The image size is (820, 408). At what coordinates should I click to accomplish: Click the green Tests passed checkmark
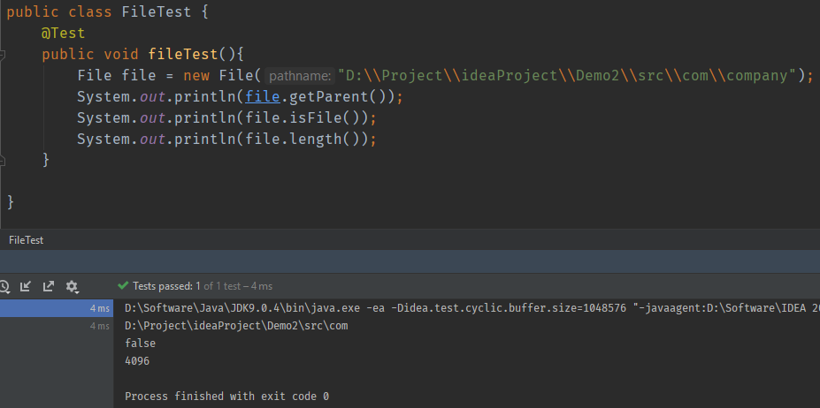(124, 286)
